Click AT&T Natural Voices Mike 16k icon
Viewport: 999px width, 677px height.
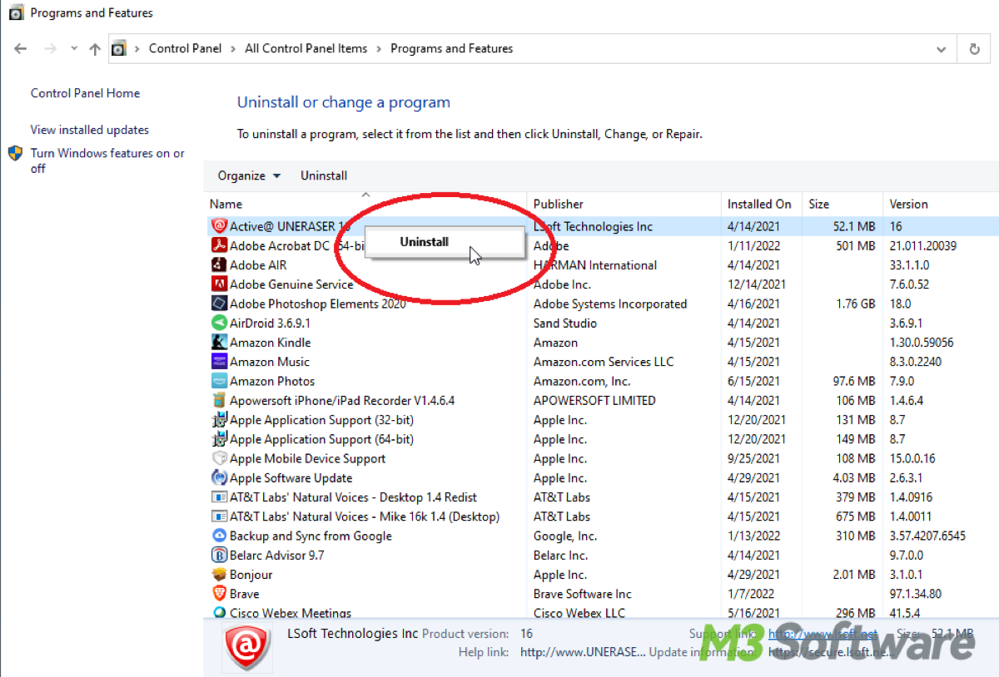(x=219, y=516)
